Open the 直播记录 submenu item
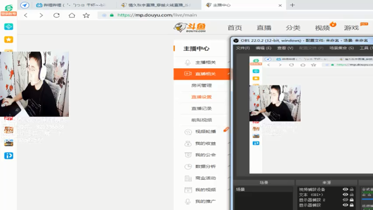Screen dimensions: 373x210 click(x=202, y=108)
